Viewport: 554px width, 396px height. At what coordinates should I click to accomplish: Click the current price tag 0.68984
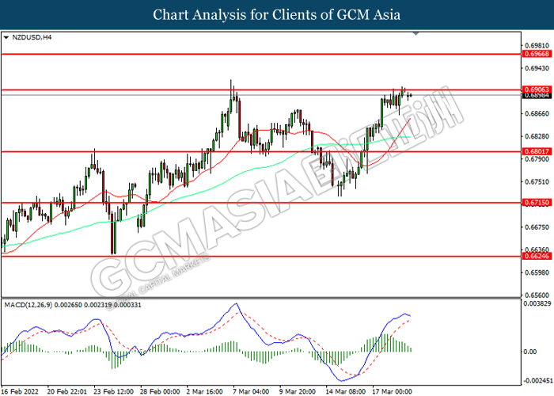(537, 96)
